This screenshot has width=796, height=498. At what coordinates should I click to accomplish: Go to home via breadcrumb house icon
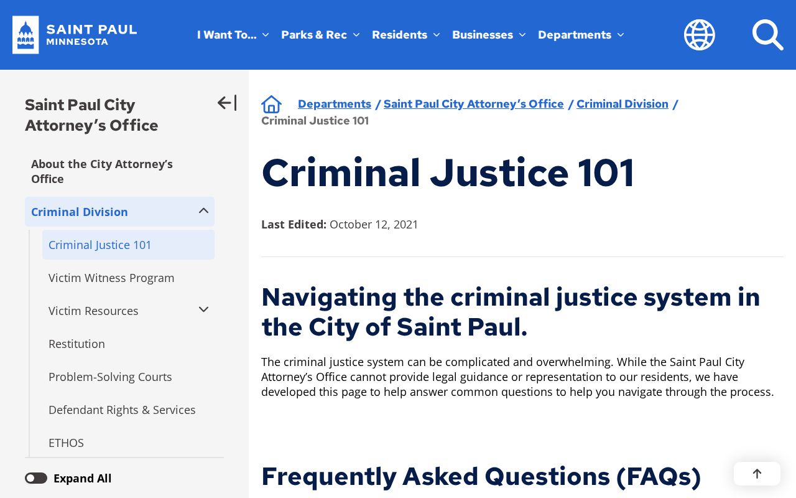click(x=272, y=104)
